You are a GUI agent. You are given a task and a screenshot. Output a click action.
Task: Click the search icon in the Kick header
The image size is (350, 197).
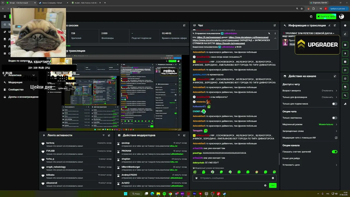[311, 16]
